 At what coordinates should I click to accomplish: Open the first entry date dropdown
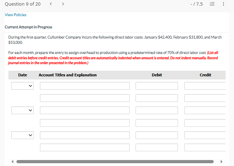(x=22, y=86)
